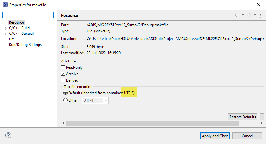This screenshot has width=266, height=144.
Task: Select the Default inherited encoding radio button
Action: (x=65, y=93)
